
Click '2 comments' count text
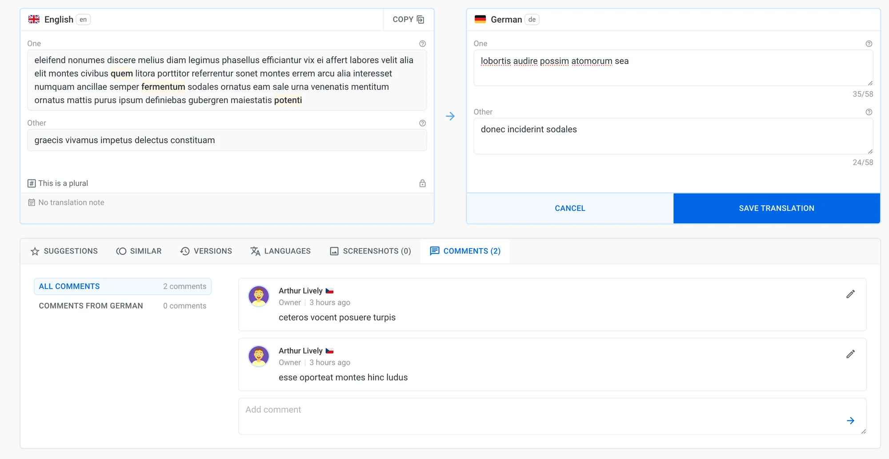(184, 286)
